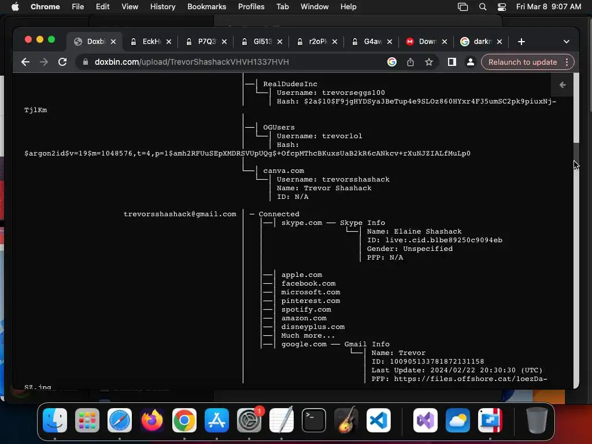Viewport: 592px width, 444px height.
Task: Close the Doxbi tab
Action: tap(113, 42)
